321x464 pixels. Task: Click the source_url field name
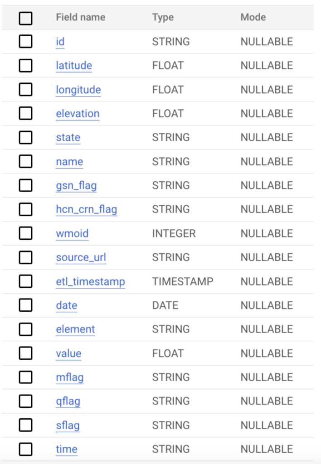81,257
